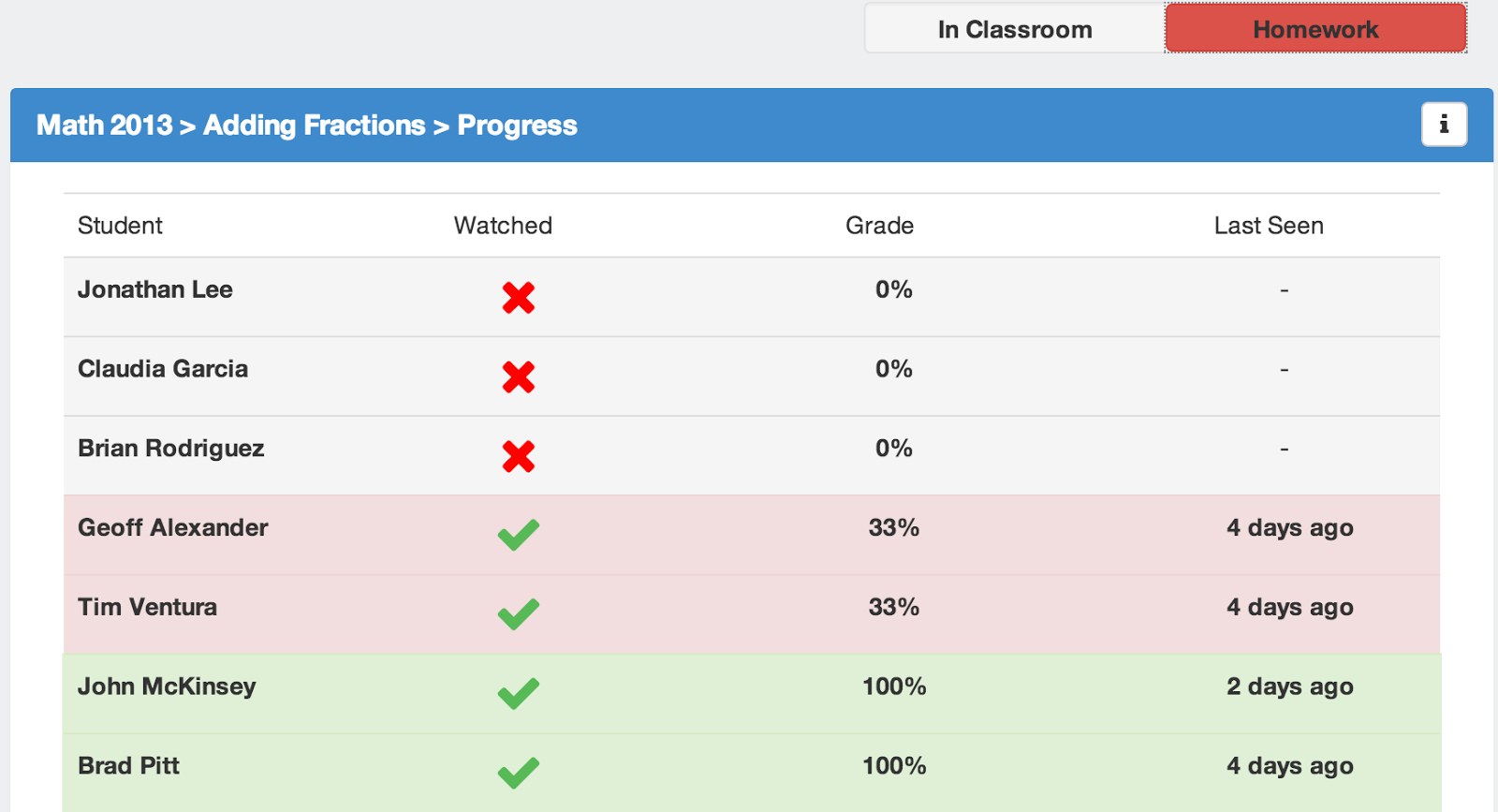Select student name Jonathan Lee
Screen dimensions: 1498x812
tap(155, 289)
